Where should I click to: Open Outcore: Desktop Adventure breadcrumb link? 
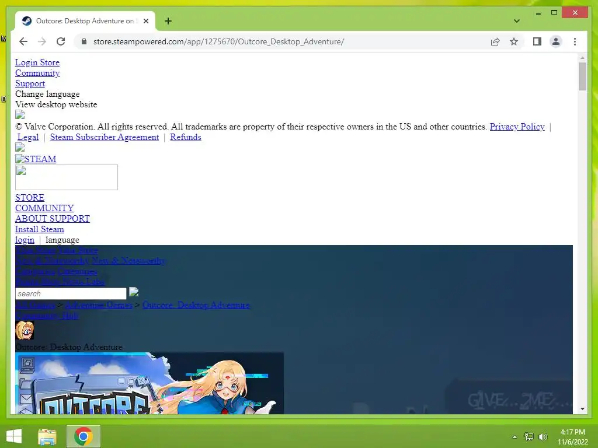196,305
